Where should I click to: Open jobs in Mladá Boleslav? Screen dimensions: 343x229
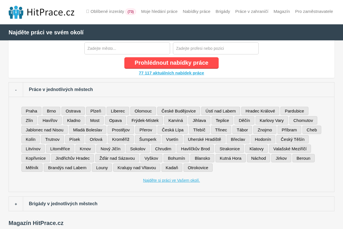(87, 130)
